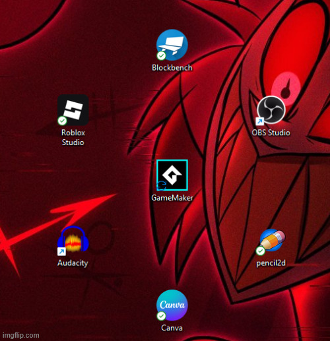Select the GameMaker desktop icon
Screen dimensions: 330x341
(172, 175)
